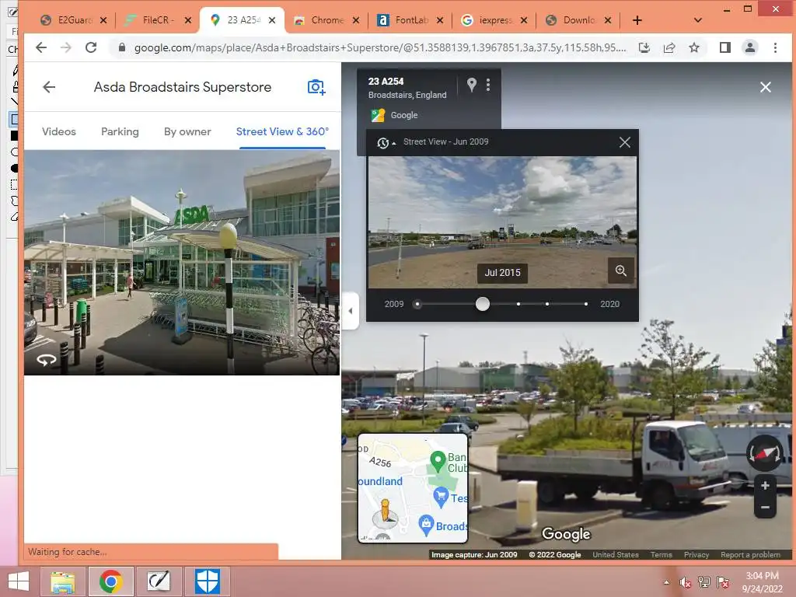This screenshot has height=597, width=796.
Task: Click the network tray icon
Action: coord(704,582)
